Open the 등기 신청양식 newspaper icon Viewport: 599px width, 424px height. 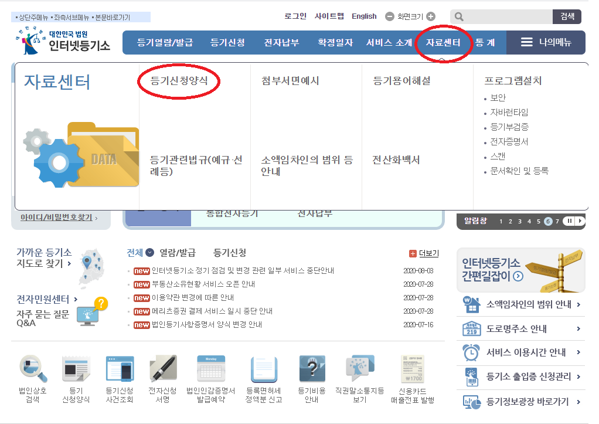coord(76,369)
